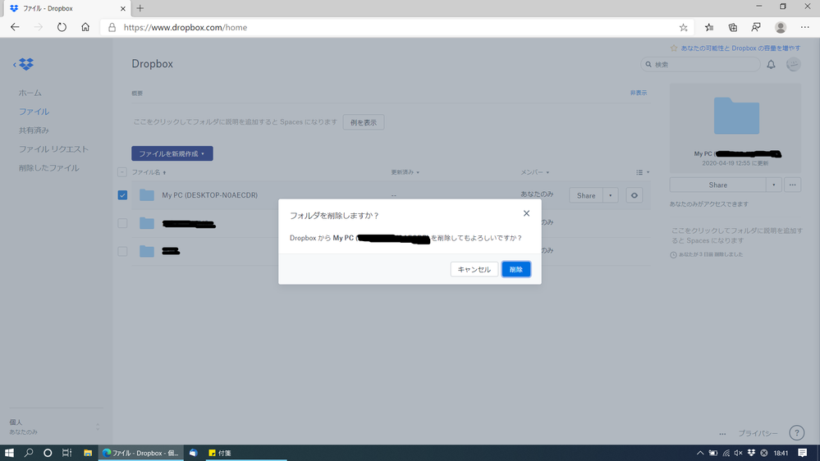The width and height of the screenshot is (820, 461).
Task: Check the third folder's checkbox
Action: click(122, 251)
